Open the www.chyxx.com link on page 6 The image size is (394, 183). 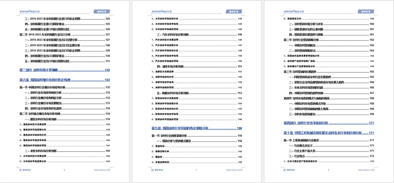pyautogui.click(x=102, y=170)
